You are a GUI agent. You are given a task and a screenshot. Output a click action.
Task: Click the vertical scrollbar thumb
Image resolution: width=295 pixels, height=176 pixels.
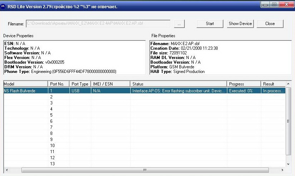tap(288, 121)
